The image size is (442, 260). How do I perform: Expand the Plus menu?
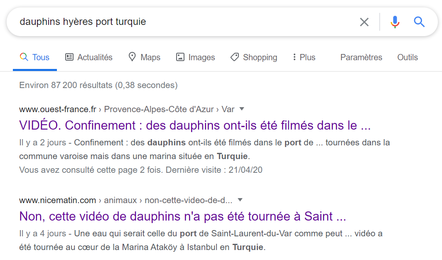(x=304, y=57)
